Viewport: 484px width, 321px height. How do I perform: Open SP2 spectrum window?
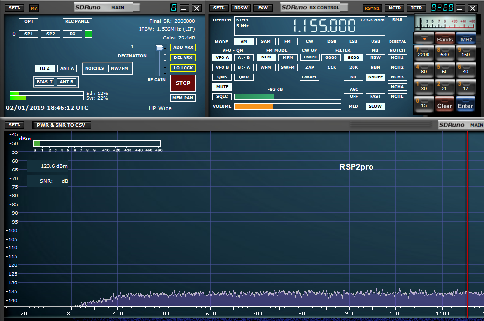(x=51, y=34)
